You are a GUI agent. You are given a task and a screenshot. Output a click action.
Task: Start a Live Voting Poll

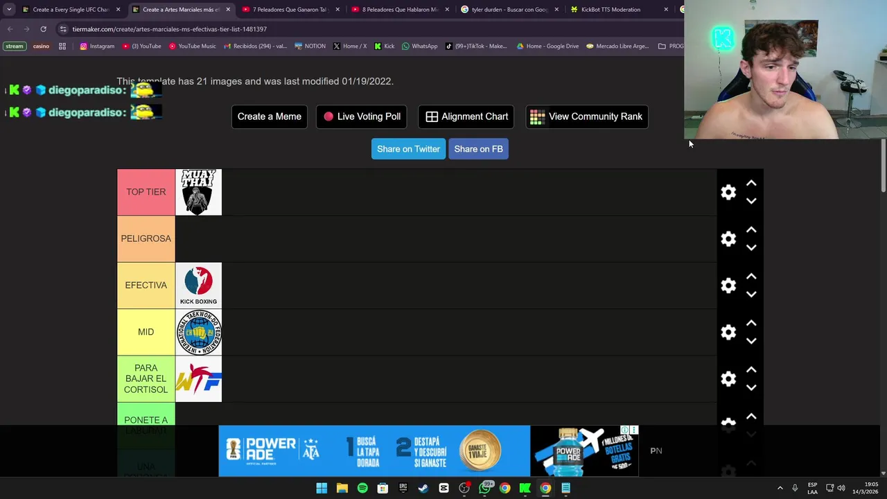tap(362, 116)
